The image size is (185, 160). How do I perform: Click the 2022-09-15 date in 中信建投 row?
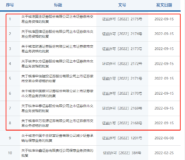(x=164, y=79)
